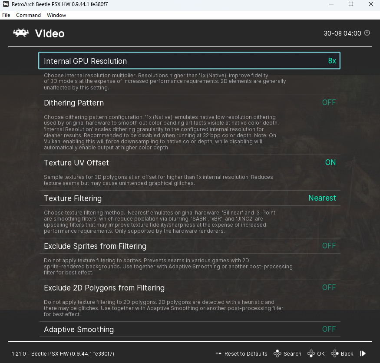Click the Exclude Sprites description text
380x363 pixels.
(x=168, y=267)
